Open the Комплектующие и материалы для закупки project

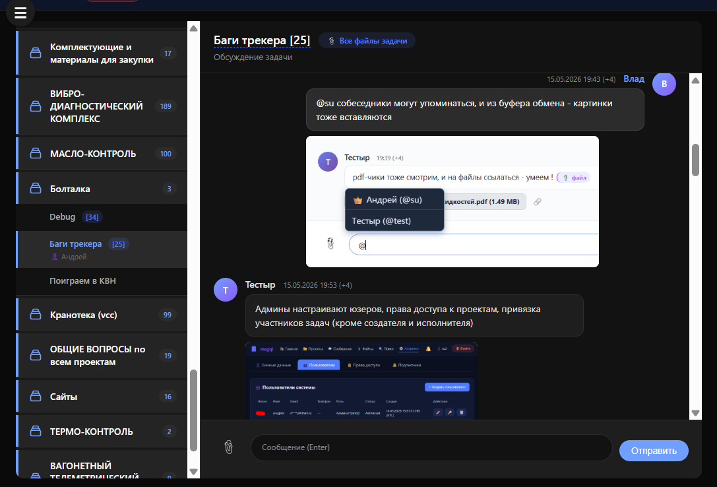point(102,53)
